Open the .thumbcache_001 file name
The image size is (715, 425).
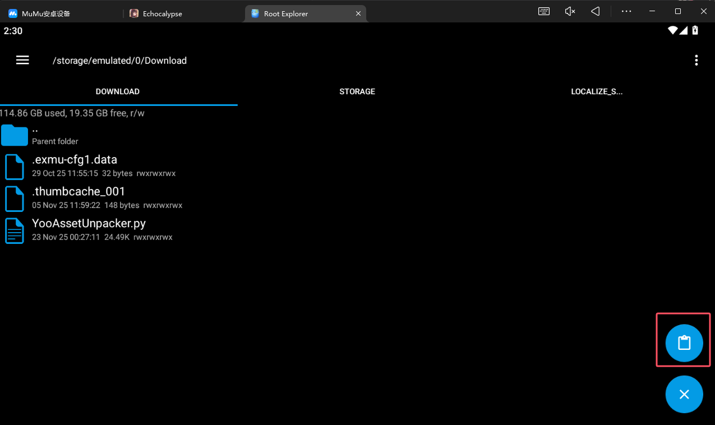click(79, 192)
